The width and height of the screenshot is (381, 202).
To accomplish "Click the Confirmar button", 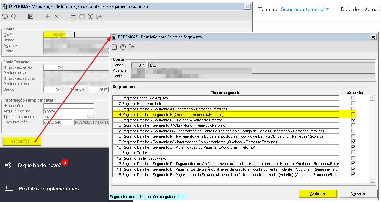I will [318, 193].
